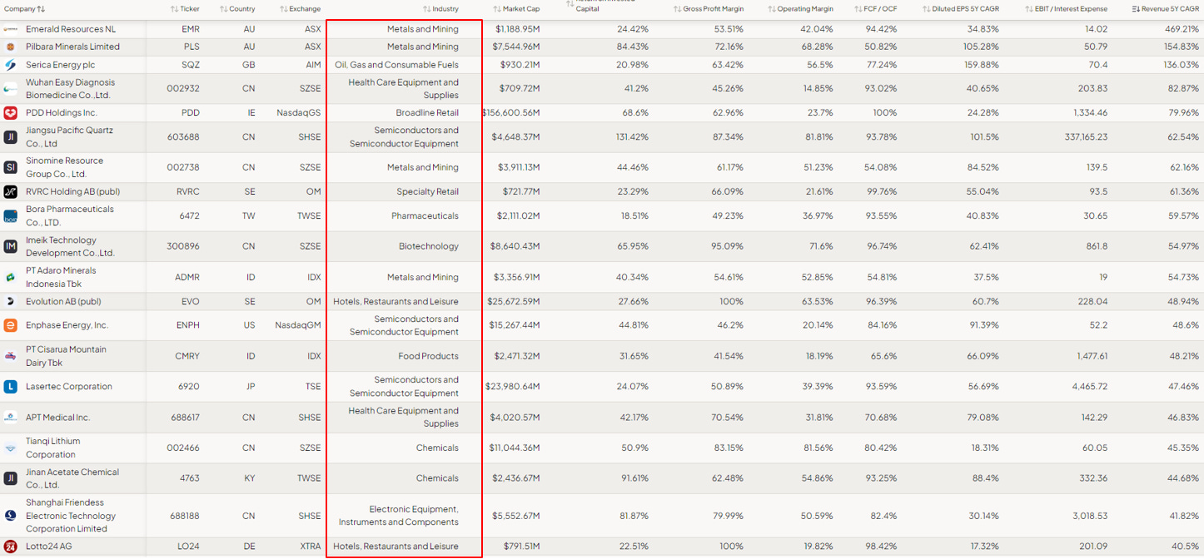Click industry 'Pharmaceuticals' cell

(x=425, y=216)
